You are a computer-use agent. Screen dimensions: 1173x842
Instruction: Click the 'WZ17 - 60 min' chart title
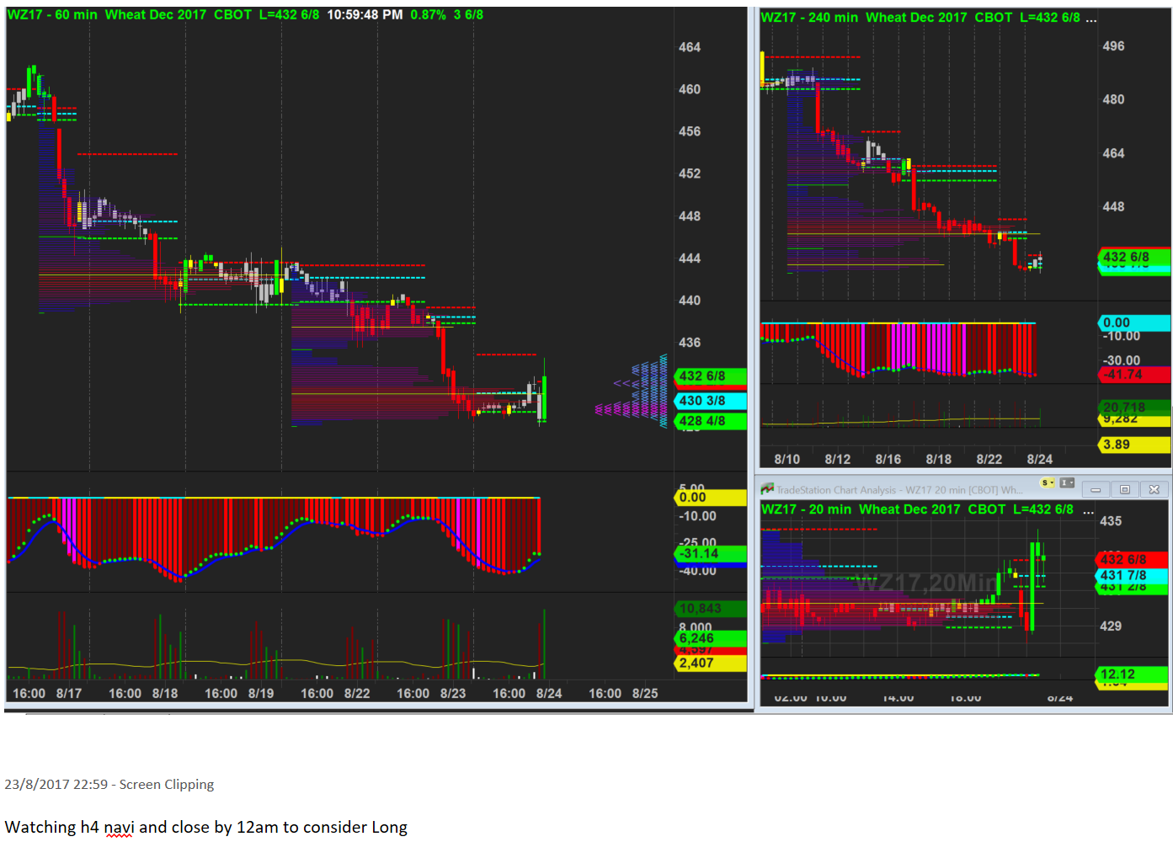coord(52,15)
